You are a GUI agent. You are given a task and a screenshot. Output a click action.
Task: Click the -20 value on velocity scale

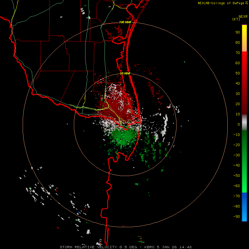point(237,145)
